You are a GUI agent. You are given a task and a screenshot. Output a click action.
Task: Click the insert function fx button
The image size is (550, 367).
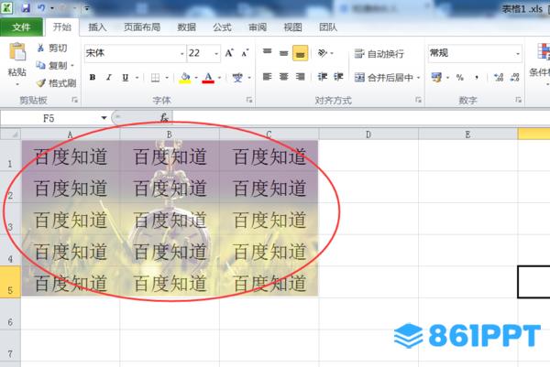click(x=164, y=118)
